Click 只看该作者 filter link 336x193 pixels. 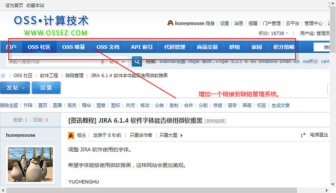tap(141, 135)
